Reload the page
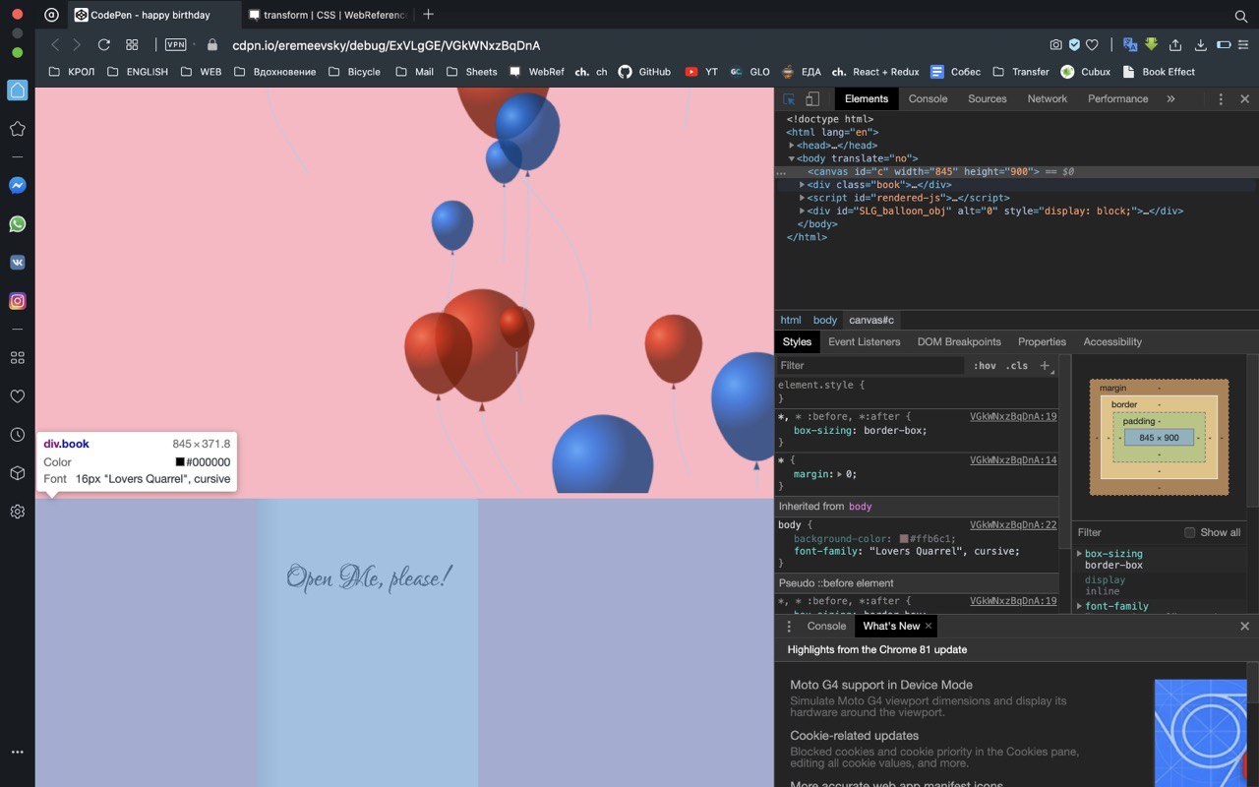This screenshot has width=1259, height=787. pos(103,44)
